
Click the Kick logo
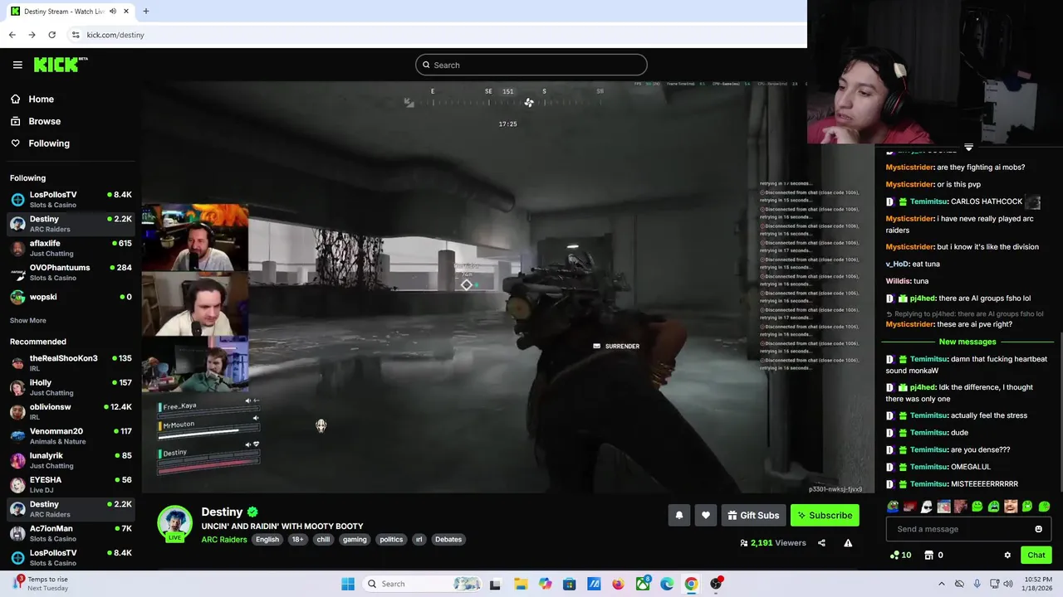pos(61,65)
